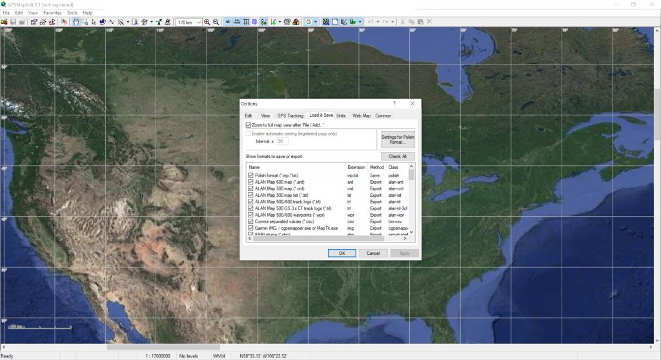Select the zoom rectangle tool

(85, 21)
